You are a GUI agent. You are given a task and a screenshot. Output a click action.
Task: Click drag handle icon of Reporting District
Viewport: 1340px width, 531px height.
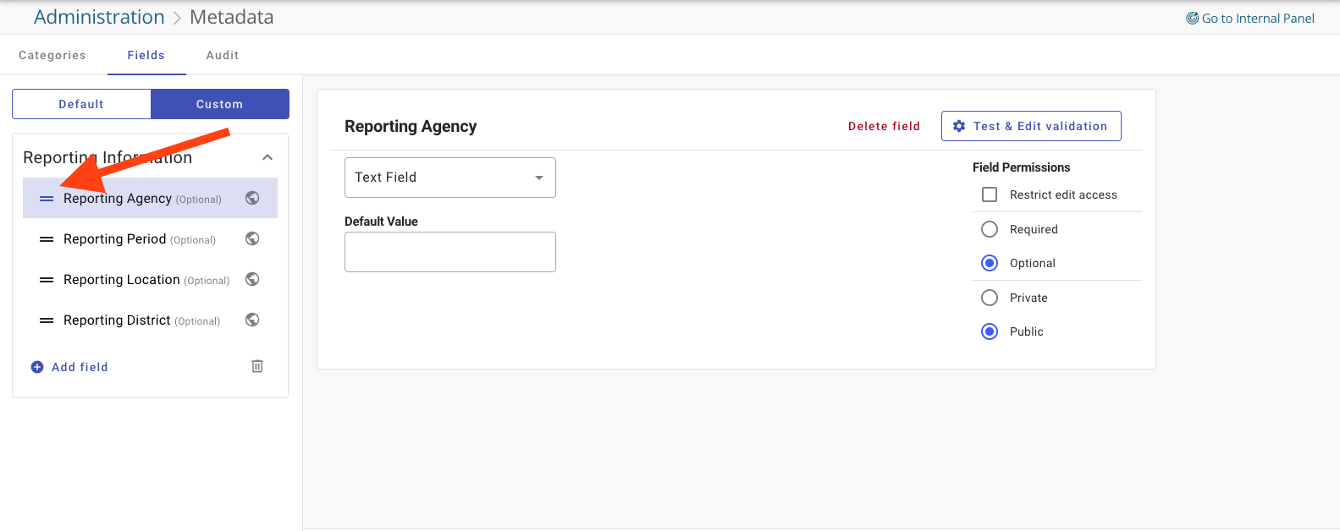[x=47, y=320]
